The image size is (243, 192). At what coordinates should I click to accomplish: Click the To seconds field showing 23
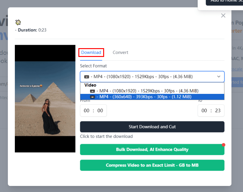218,111
